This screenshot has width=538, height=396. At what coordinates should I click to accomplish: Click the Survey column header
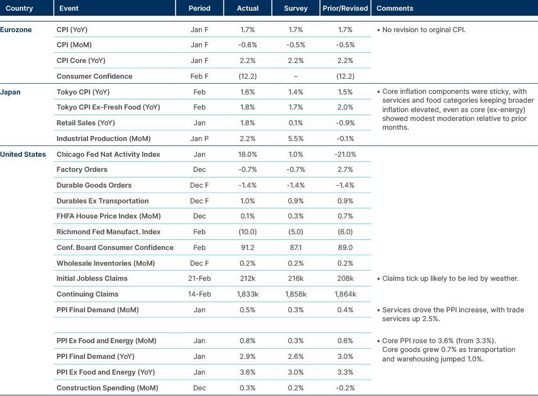click(x=296, y=8)
